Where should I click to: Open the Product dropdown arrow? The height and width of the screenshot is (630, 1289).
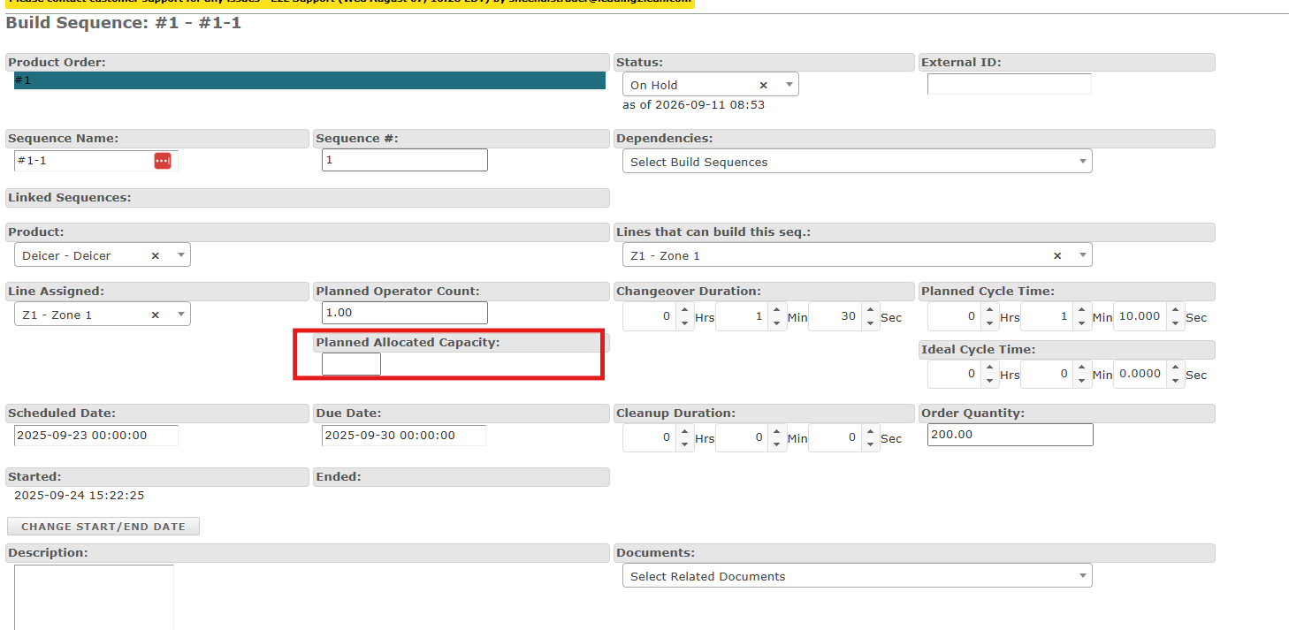181,255
